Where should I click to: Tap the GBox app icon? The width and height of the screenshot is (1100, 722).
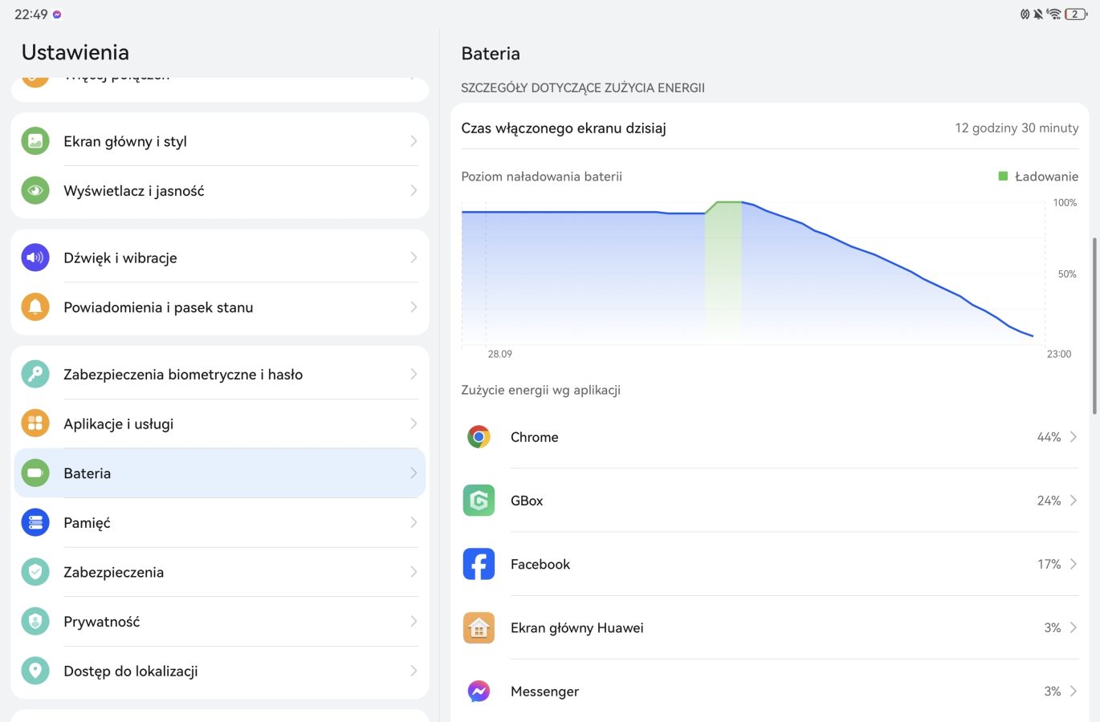[479, 501]
